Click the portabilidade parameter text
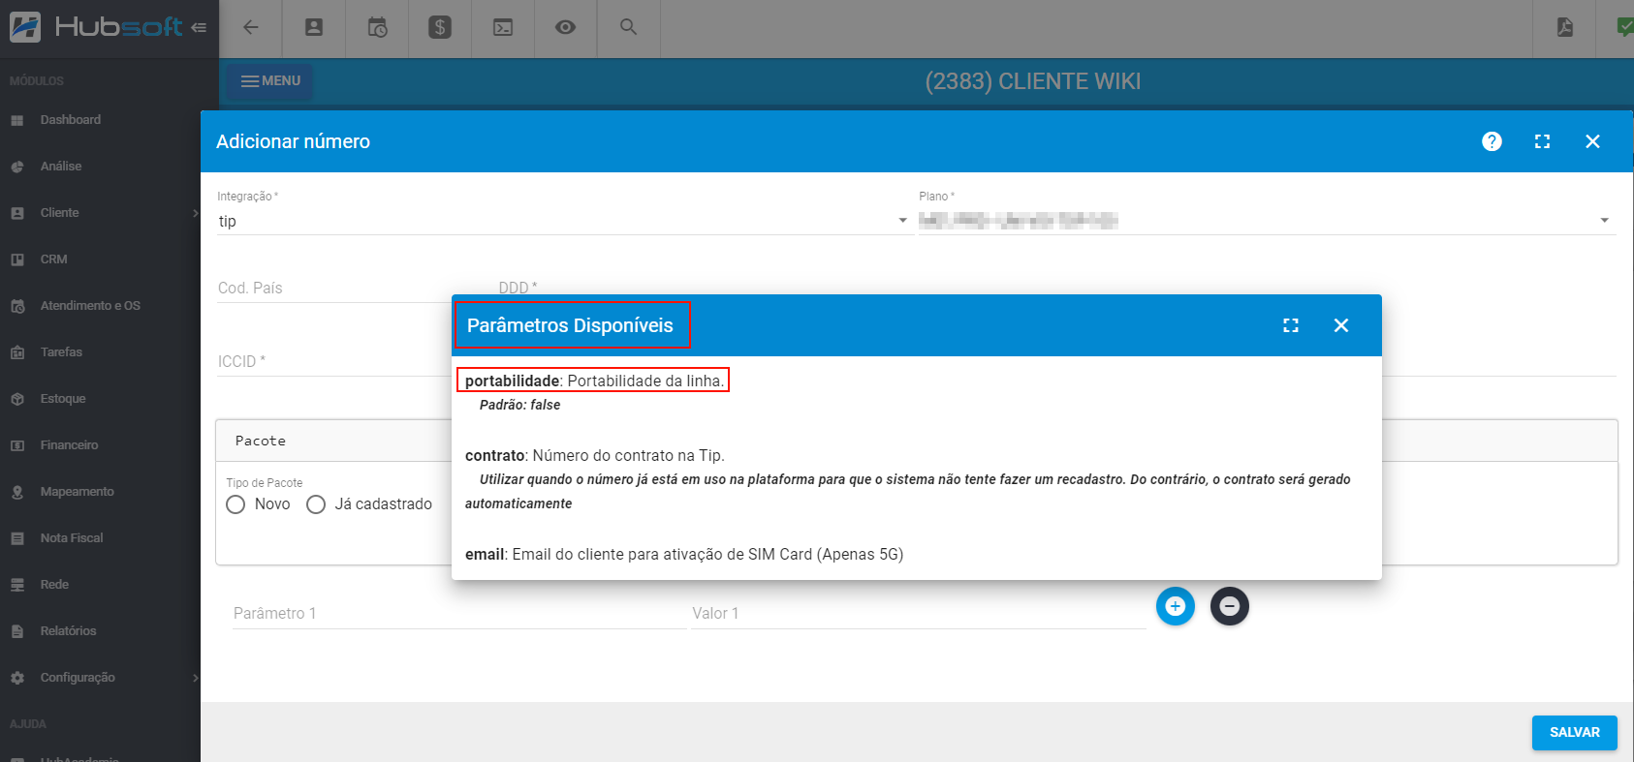 point(594,381)
